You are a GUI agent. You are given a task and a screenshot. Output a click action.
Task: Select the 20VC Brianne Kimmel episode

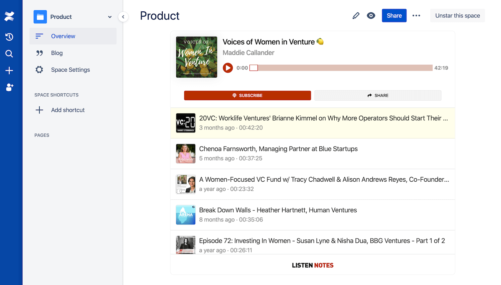[313, 123]
